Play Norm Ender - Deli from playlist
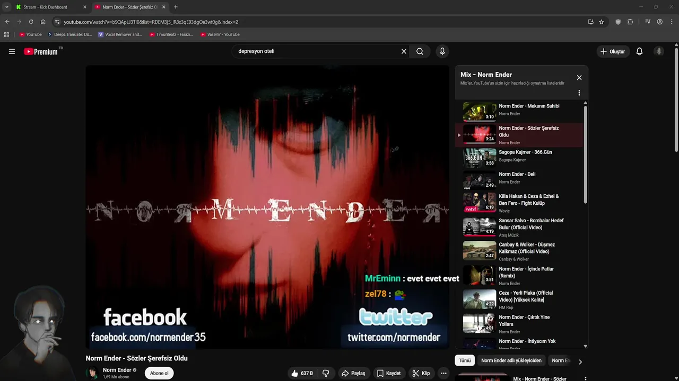This screenshot has height=381, width=679. tap(520, 180)
